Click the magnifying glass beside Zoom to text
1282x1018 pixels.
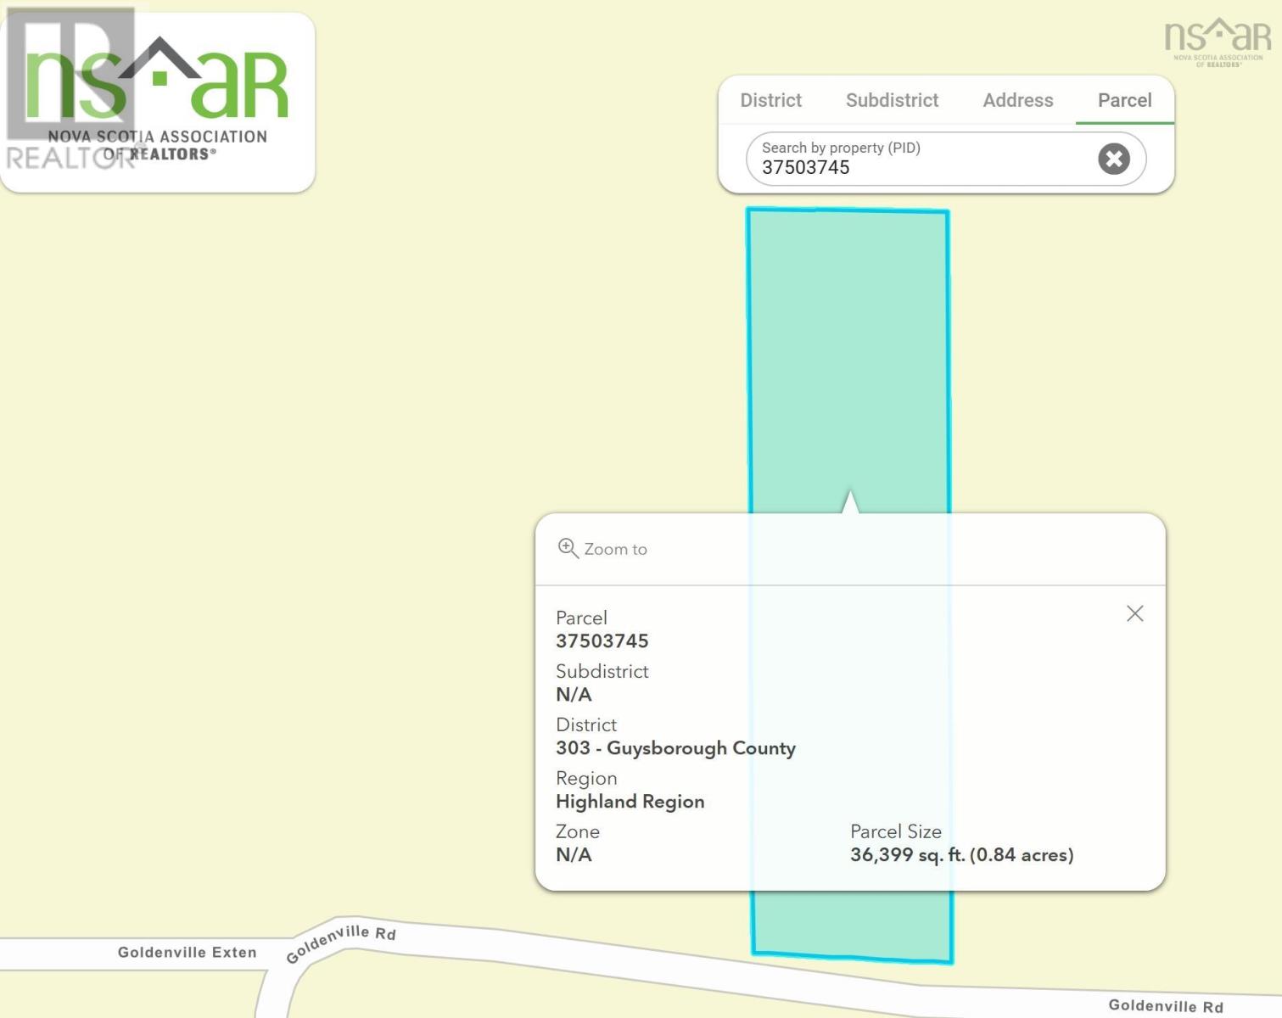tap(568, 548)
